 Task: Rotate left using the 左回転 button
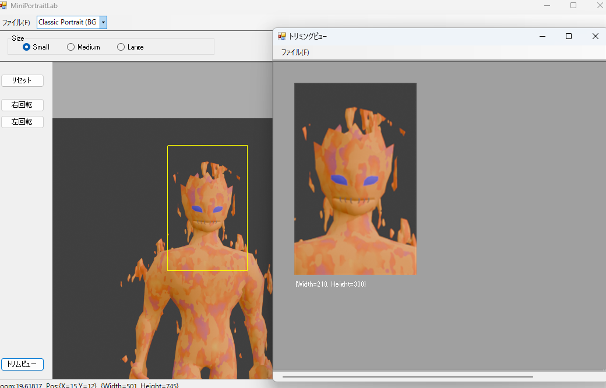[22, 122]
